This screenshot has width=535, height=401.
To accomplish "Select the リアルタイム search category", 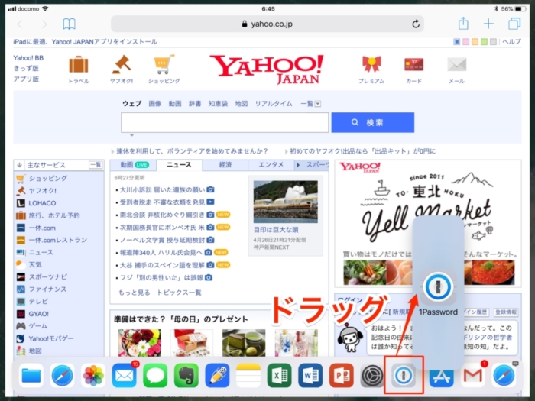I will 274,104.
